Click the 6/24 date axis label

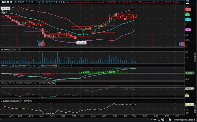115,116
